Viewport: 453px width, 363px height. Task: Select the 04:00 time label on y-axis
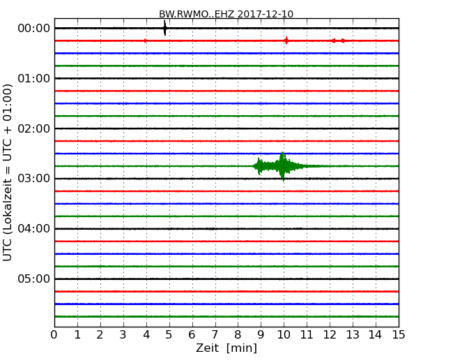coord(34,229)
